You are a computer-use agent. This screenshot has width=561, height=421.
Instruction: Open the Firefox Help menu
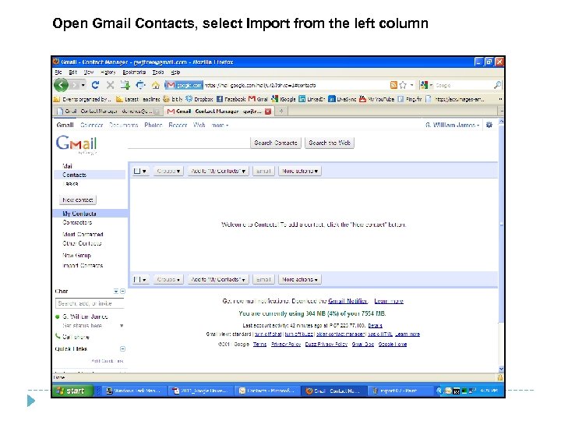175,72
